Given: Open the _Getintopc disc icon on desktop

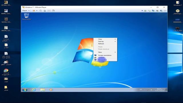Looking at the screenshot, I should coord(178,12).
